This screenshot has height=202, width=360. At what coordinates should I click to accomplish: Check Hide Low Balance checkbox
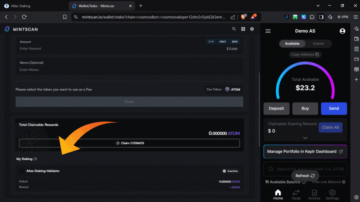click(x=344, y=182)
